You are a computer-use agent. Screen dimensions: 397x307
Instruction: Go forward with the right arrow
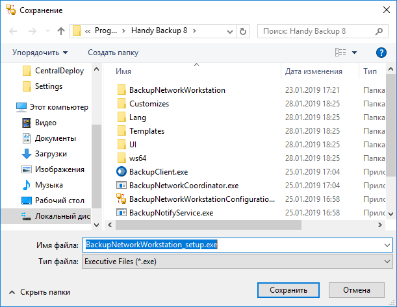pyautogui.click(x=32, y=31)
